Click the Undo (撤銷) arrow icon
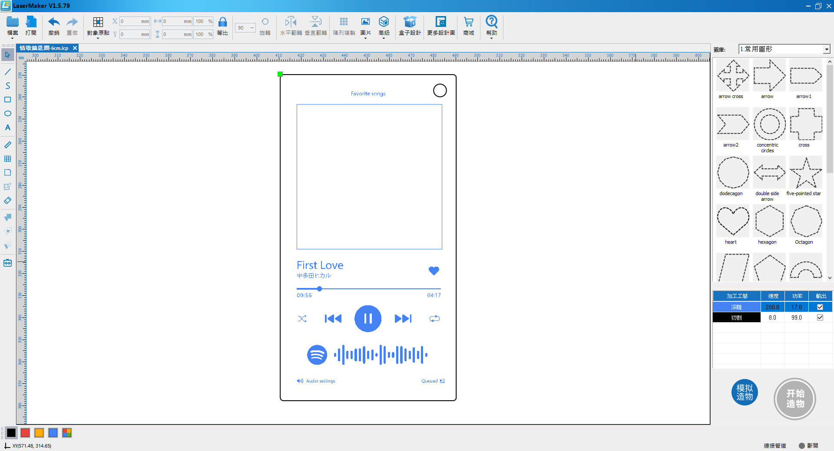This screenshot has width=834, height=451. pos(54,22)
